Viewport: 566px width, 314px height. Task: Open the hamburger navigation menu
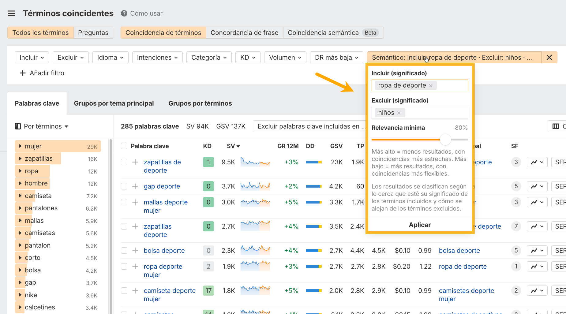[x=11, y=13]
